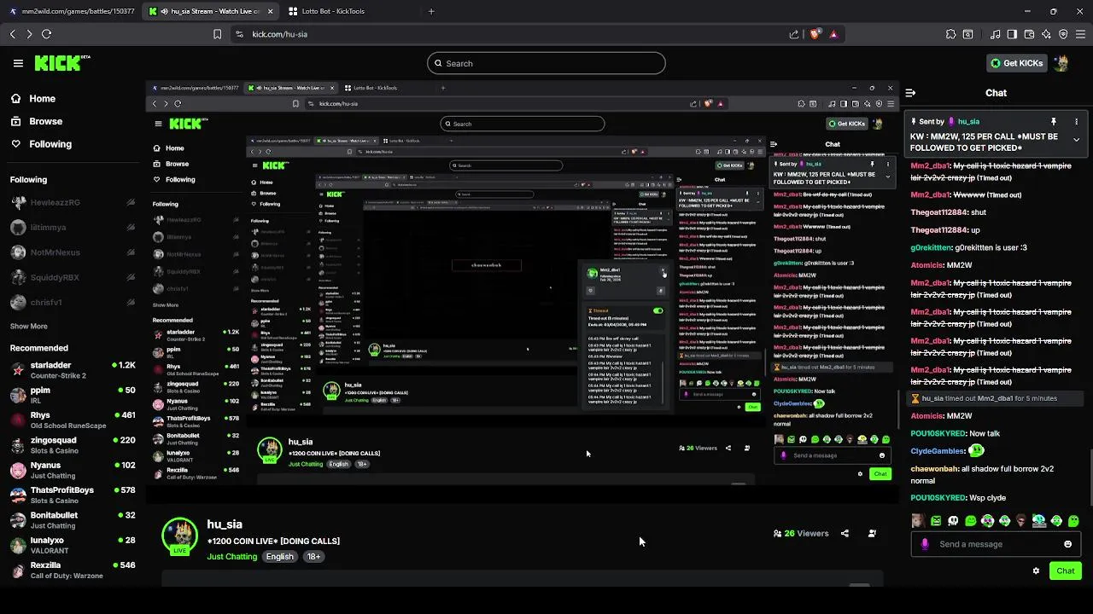The height and width of the screenshot is (614, 1093).
Task: Open Rexzilla Call of Duty channel
Action: [73, 570]
